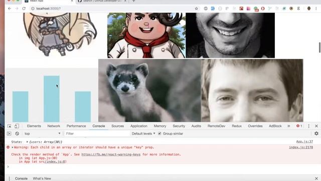Open the What's New drawer tab

click(x=42, y=178)
